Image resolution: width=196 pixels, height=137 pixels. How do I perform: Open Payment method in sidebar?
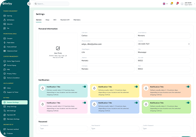[11, 129]
